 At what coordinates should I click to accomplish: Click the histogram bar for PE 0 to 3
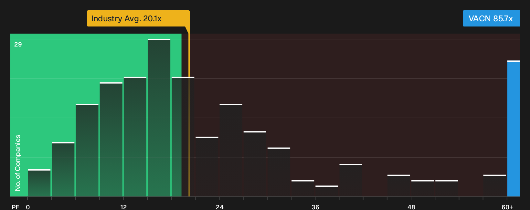point(39,183)
